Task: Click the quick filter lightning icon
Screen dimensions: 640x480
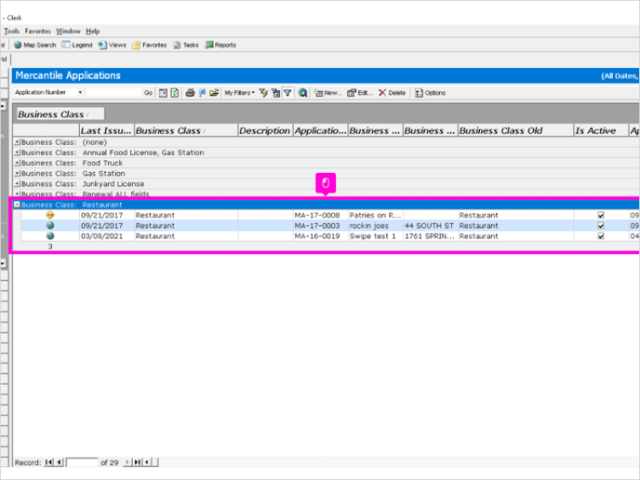Action: point(263,93)
